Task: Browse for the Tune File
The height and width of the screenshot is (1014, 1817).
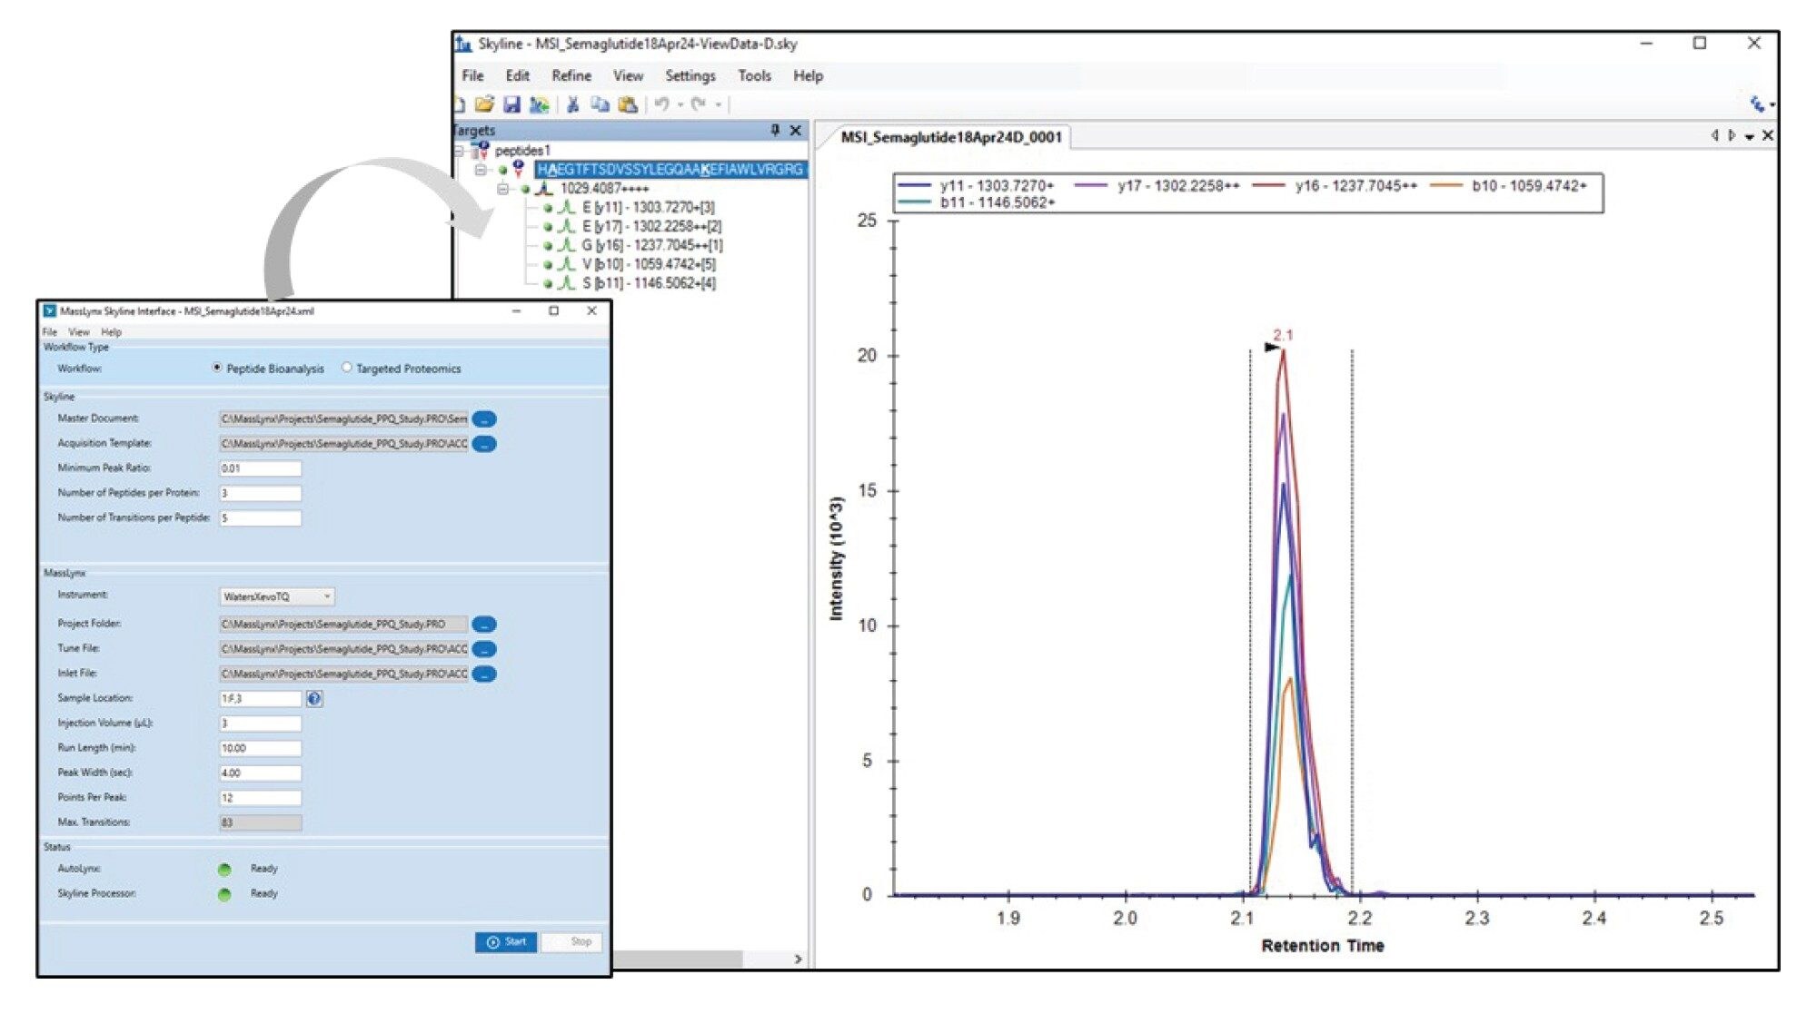Action: click(484, 649)
